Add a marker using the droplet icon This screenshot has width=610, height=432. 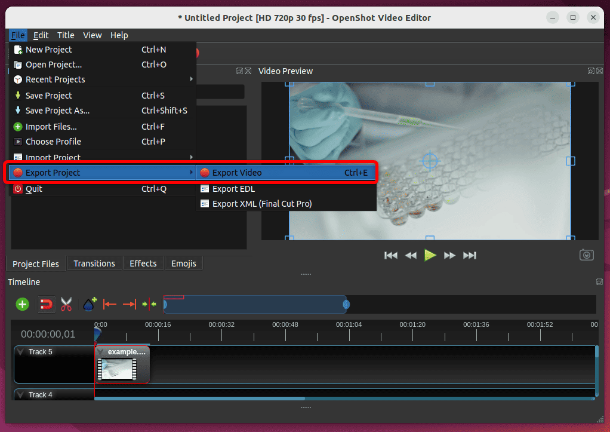click(x=89, y=304)
